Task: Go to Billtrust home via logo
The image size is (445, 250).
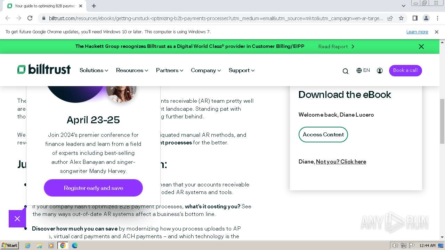Action: [x=44, y=69]
